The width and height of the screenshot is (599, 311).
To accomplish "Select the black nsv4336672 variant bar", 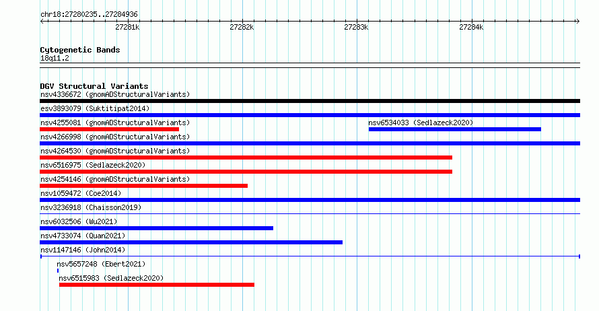I will [310, 101].
